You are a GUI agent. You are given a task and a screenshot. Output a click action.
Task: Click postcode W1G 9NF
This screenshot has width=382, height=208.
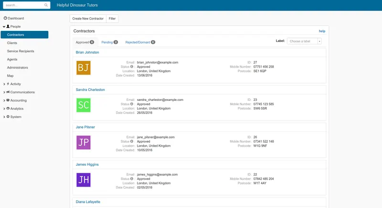click(260, 146)
